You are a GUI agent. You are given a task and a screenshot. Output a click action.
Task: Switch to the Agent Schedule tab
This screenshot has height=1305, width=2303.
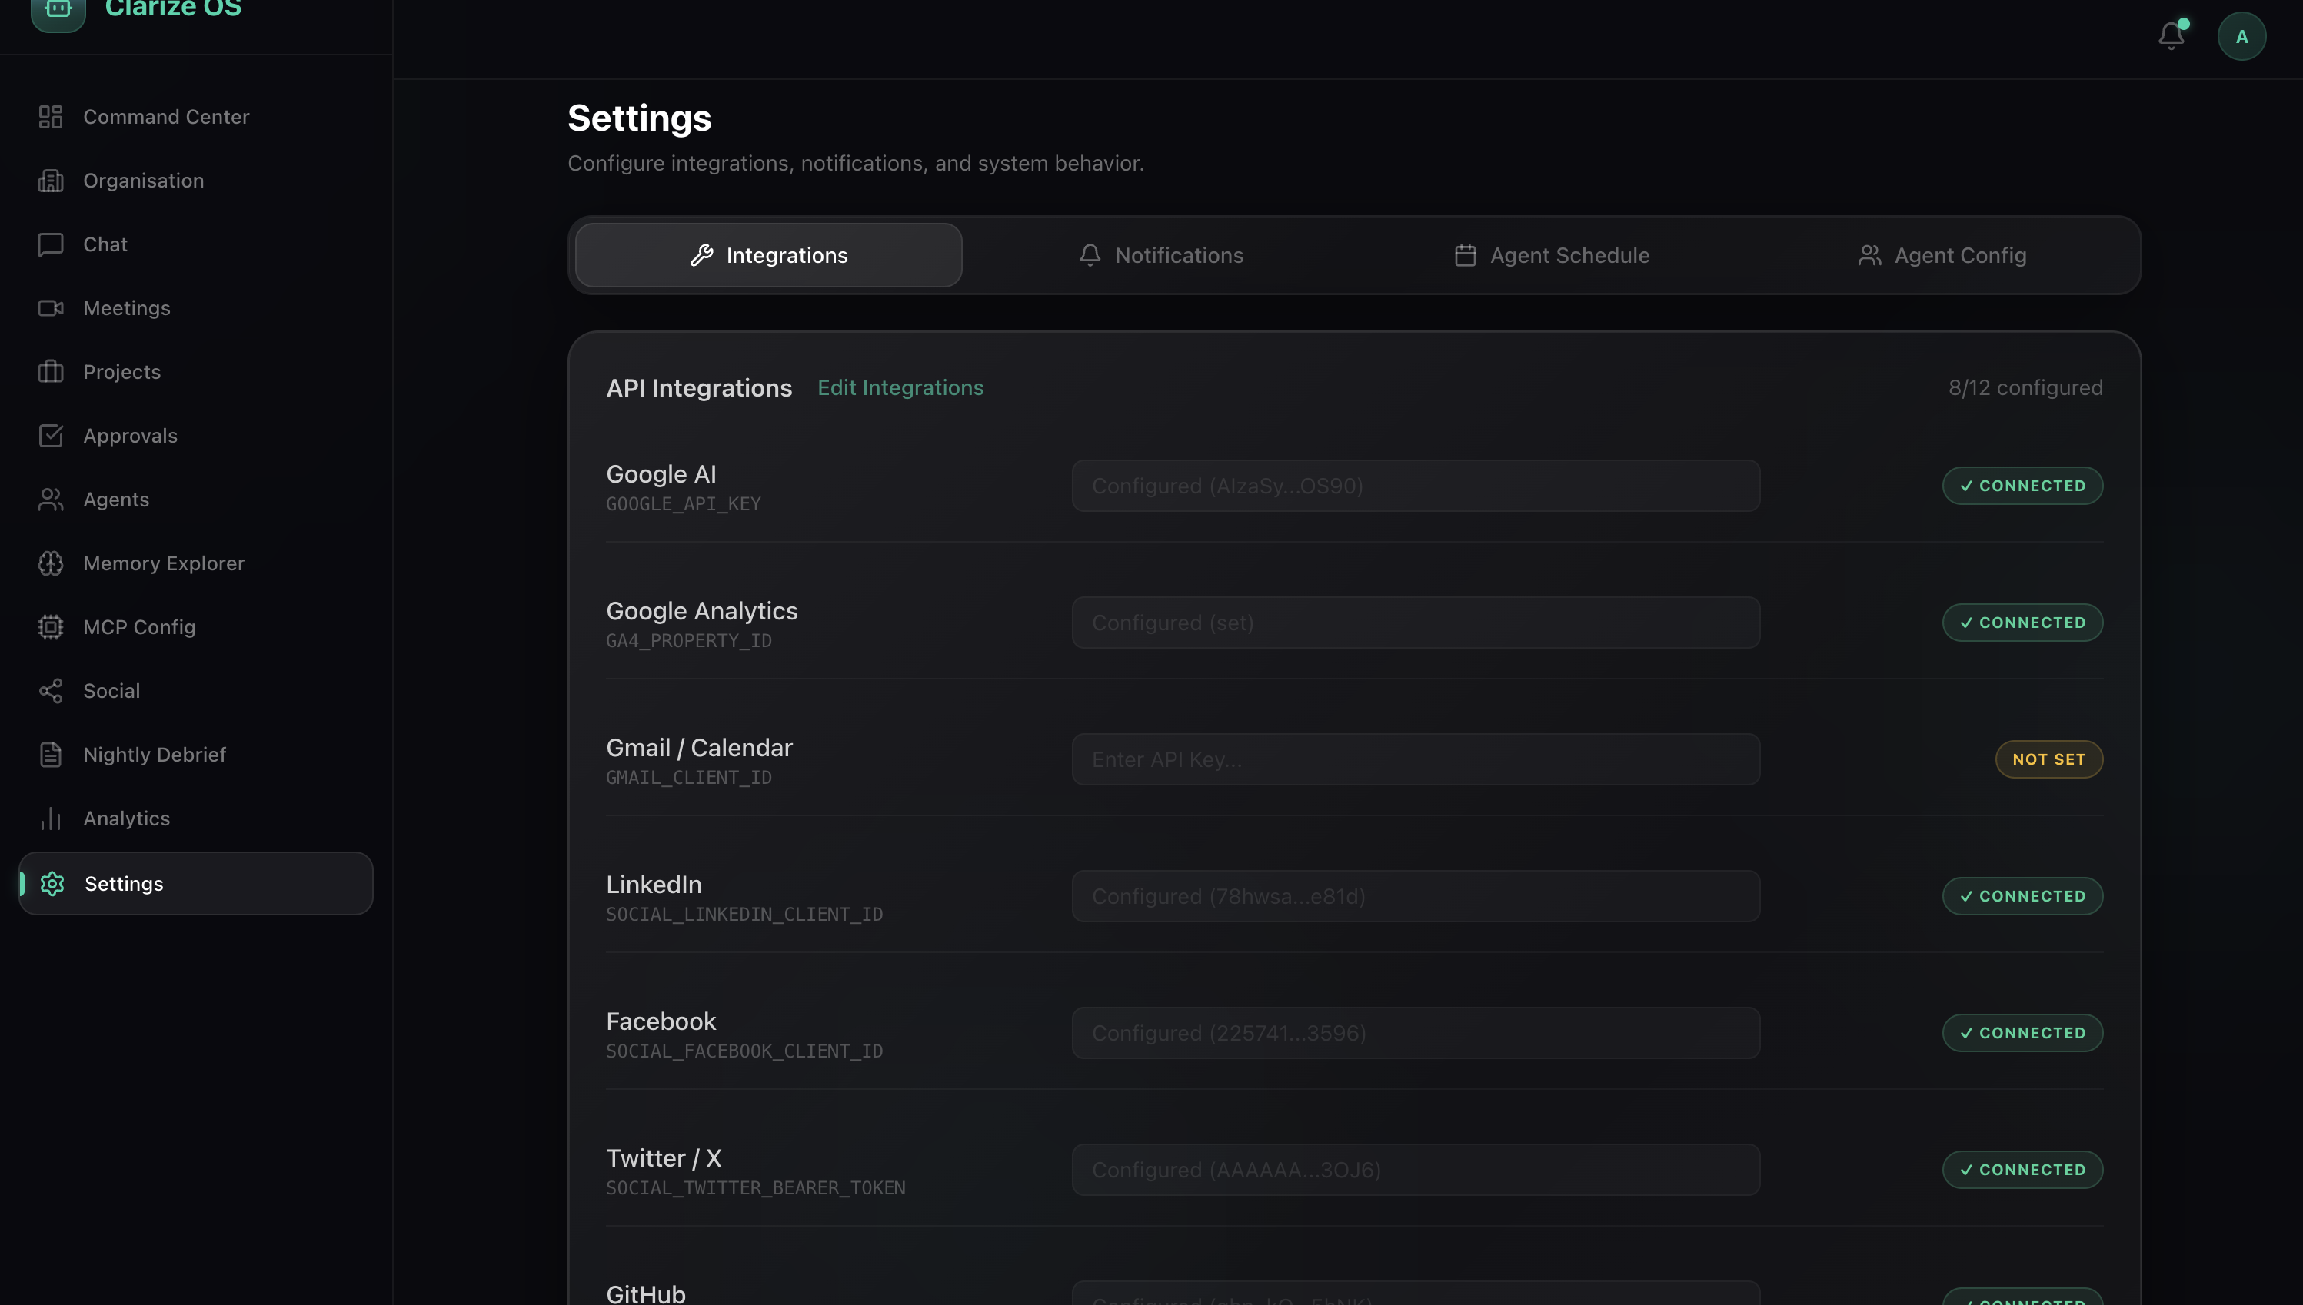[x=1551, y=255]
